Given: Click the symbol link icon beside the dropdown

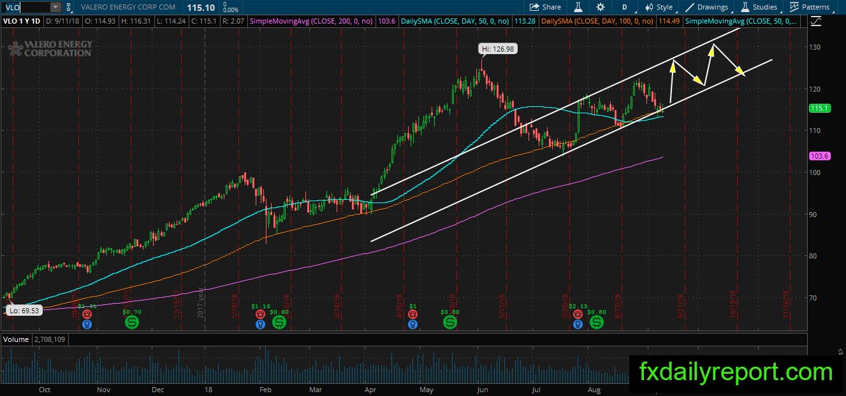Looking at the screenshot, I should tap(69, 7).
